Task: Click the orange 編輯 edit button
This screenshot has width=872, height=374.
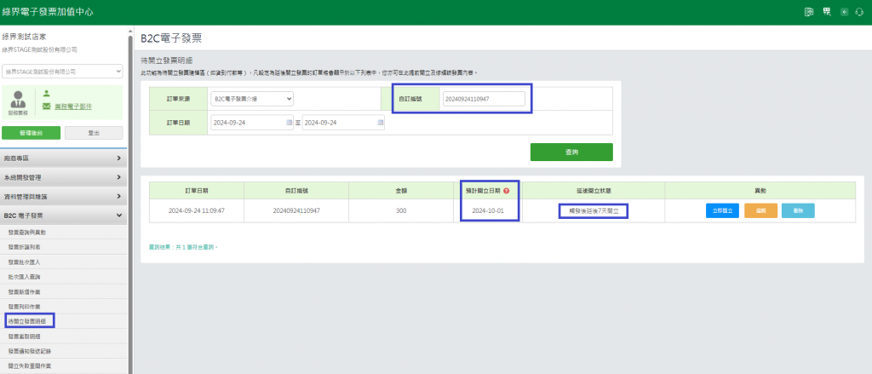Action: [760, 211]
